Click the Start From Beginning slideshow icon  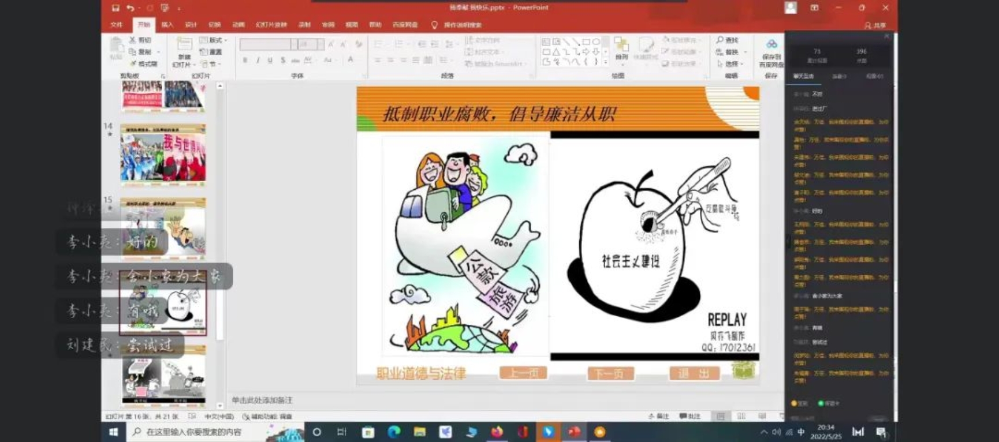click(165, 8)
